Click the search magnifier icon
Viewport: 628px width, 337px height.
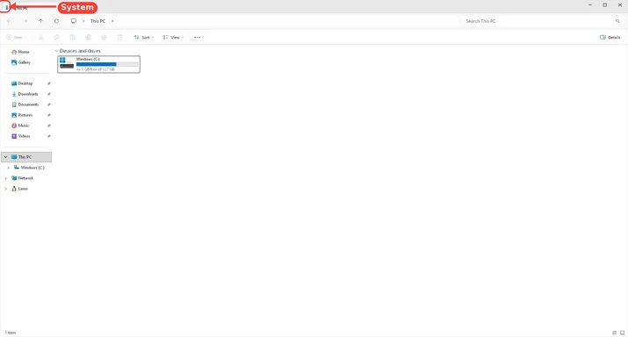point(617,21)
